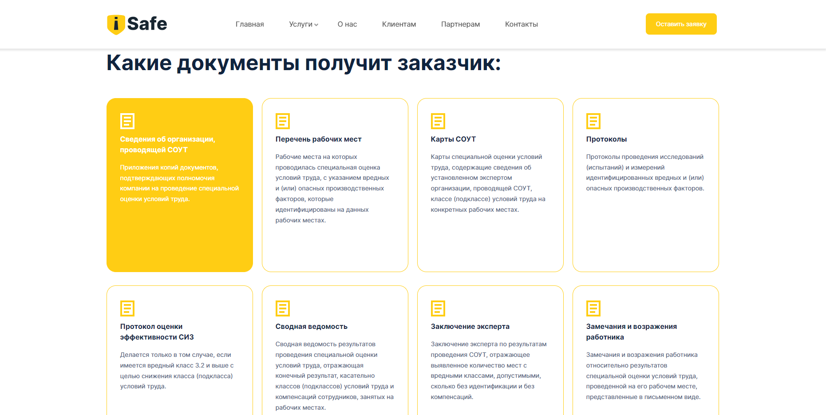826x415 pixels.
Task: Click document icon above Замечания и возражения работника
Action: tap(593, 308)
